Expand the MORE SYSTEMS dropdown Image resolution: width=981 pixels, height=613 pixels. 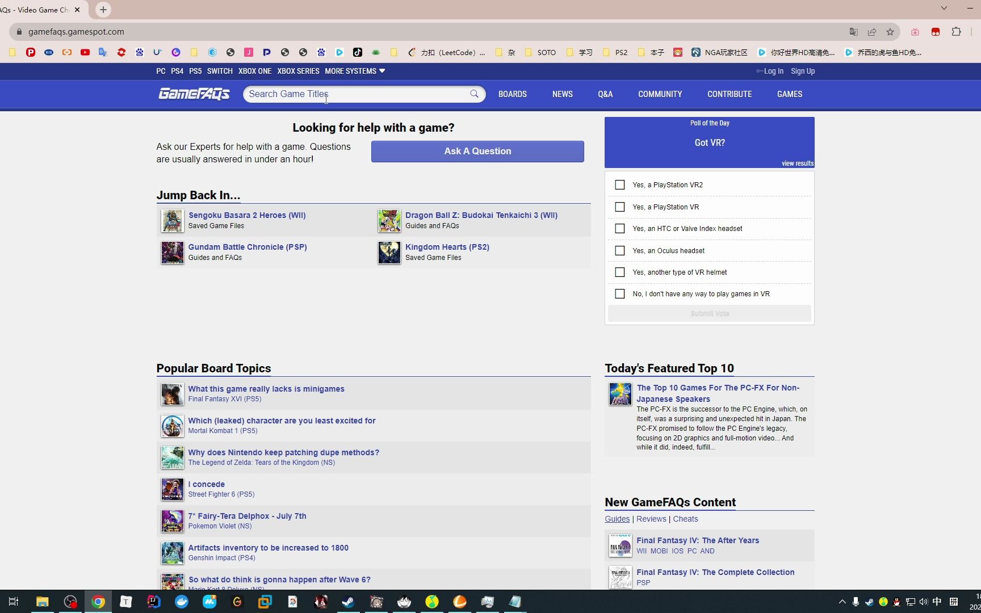(355, 71)
